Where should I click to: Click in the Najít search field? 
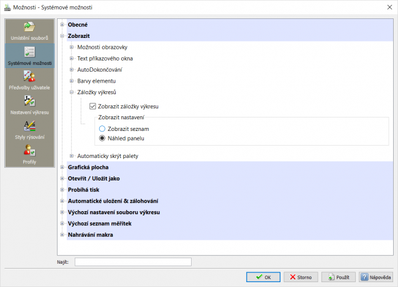[x=133, y=262]
